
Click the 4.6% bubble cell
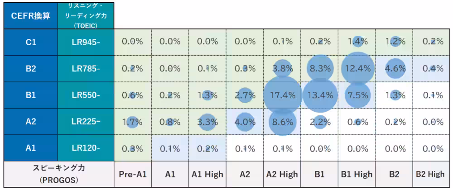tap(395, 69)
